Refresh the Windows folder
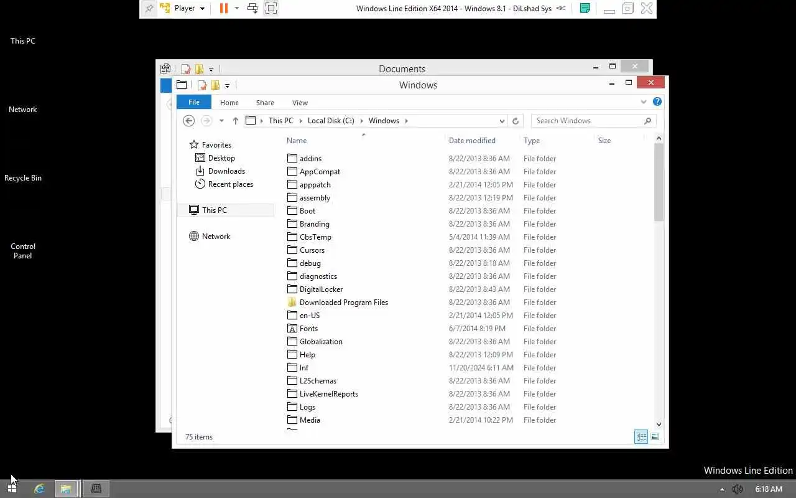 pyautogui.click(x=516, y=121)
